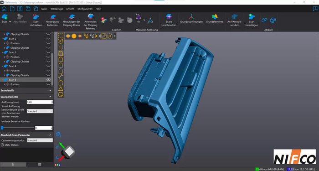Open the Datei menu
The width and height of the screenshot is (319, 171).
click(44, 9)
